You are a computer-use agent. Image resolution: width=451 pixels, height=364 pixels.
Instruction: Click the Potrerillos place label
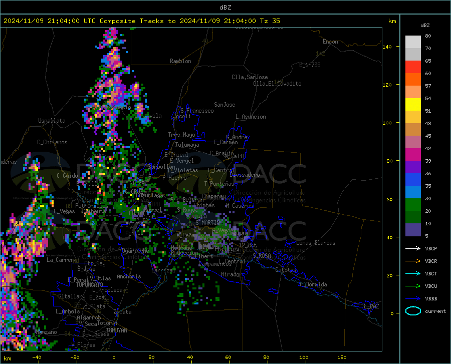click(92, 206)
